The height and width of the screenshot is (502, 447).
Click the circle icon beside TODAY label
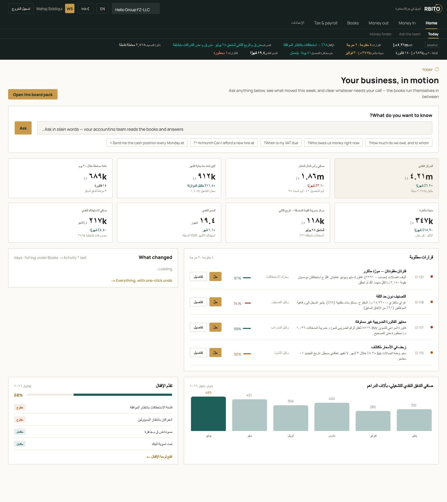tap(437, 69)
